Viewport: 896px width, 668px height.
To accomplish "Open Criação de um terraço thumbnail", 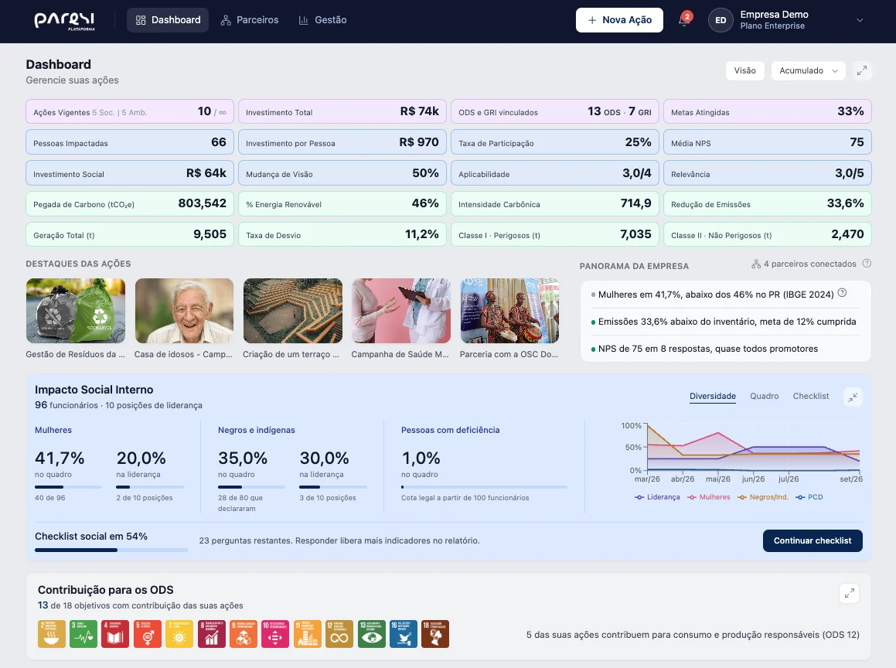I will [x=292, y=311].
